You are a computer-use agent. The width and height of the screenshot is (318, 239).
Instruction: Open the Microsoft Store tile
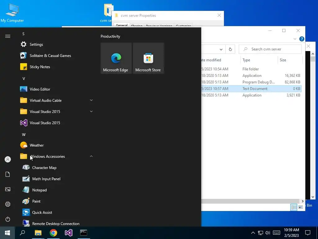(148, 58)
